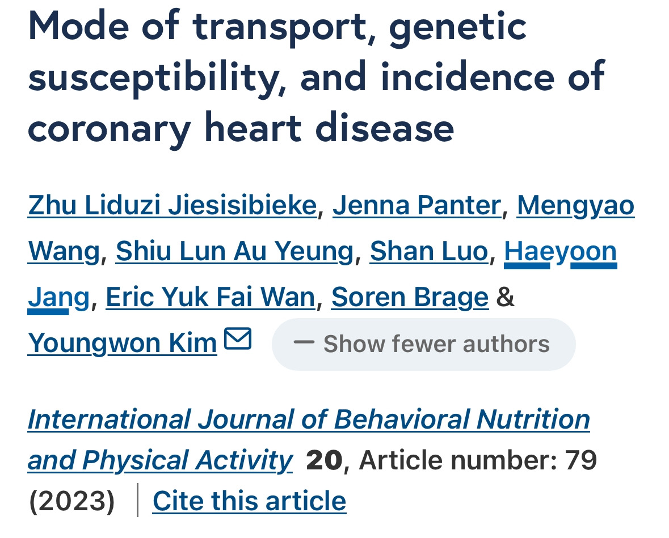Image resolution: width=669 pixels, height=538 pixels.
Task: Collapse author list via Show fewer authors
Action: [x=424, y=344]
